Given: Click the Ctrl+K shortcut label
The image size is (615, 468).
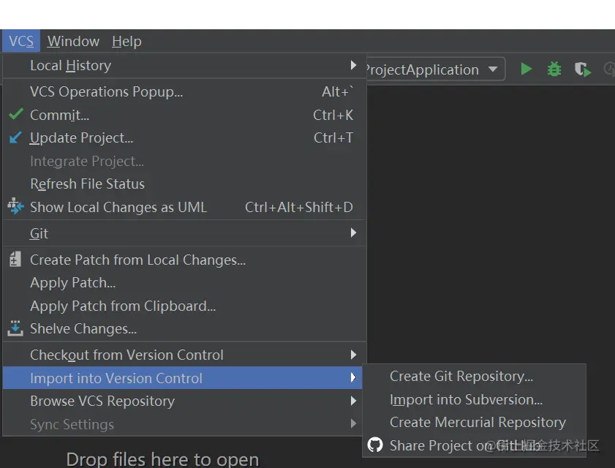Looking at the screenshot, I should pos(333,115).
